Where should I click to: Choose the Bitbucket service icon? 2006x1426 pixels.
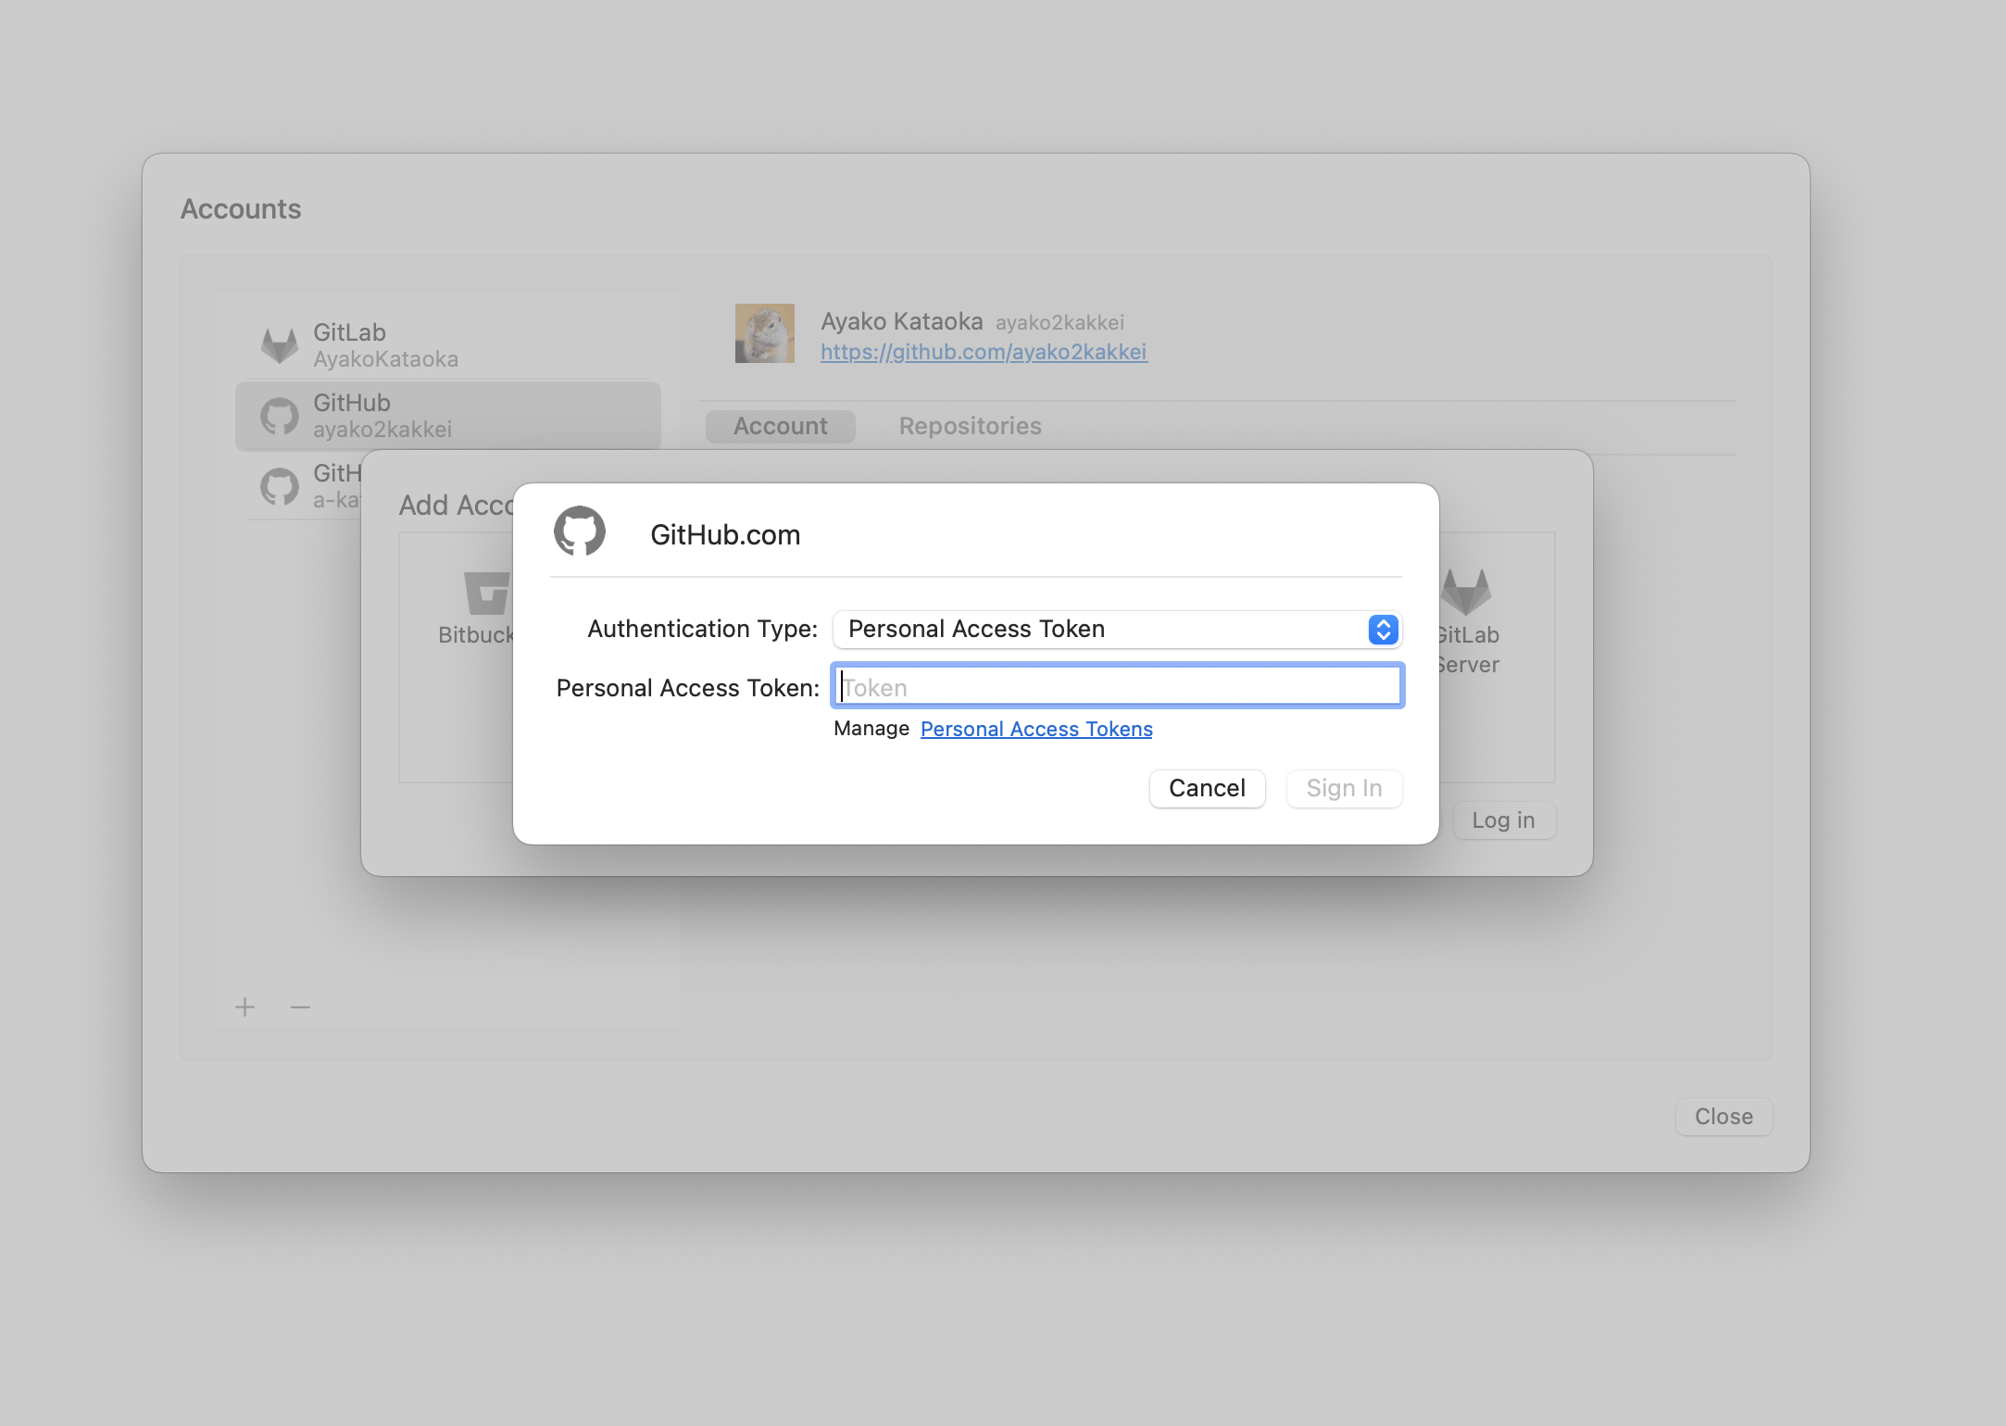(x=486, y=594)
